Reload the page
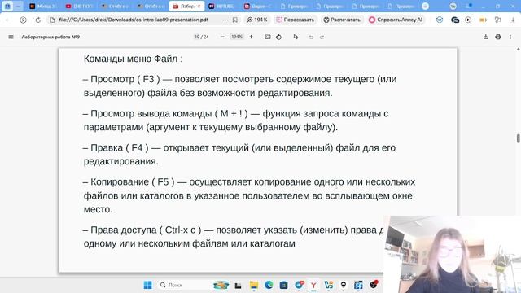Image resolution: width=521 pixels, height=293 pixels. point(38,20)
